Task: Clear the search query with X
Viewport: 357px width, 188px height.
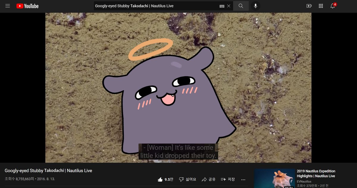Action: (229, 6)
